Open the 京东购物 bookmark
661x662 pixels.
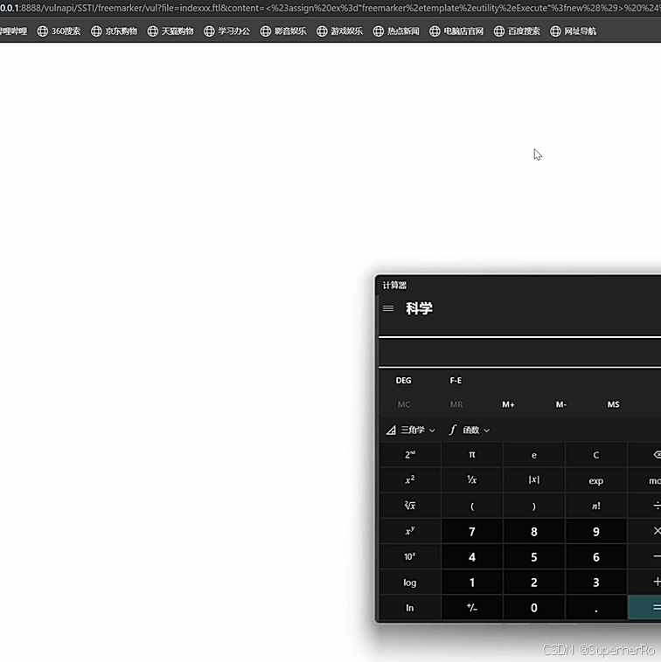tap(115, 31)
